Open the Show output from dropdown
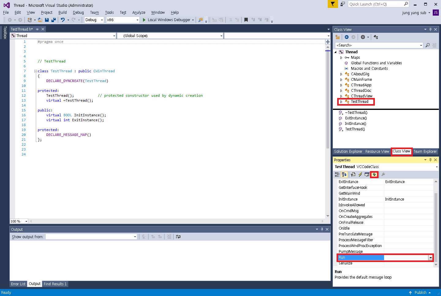This screenshot has height=296, width=441. point(135,237)
